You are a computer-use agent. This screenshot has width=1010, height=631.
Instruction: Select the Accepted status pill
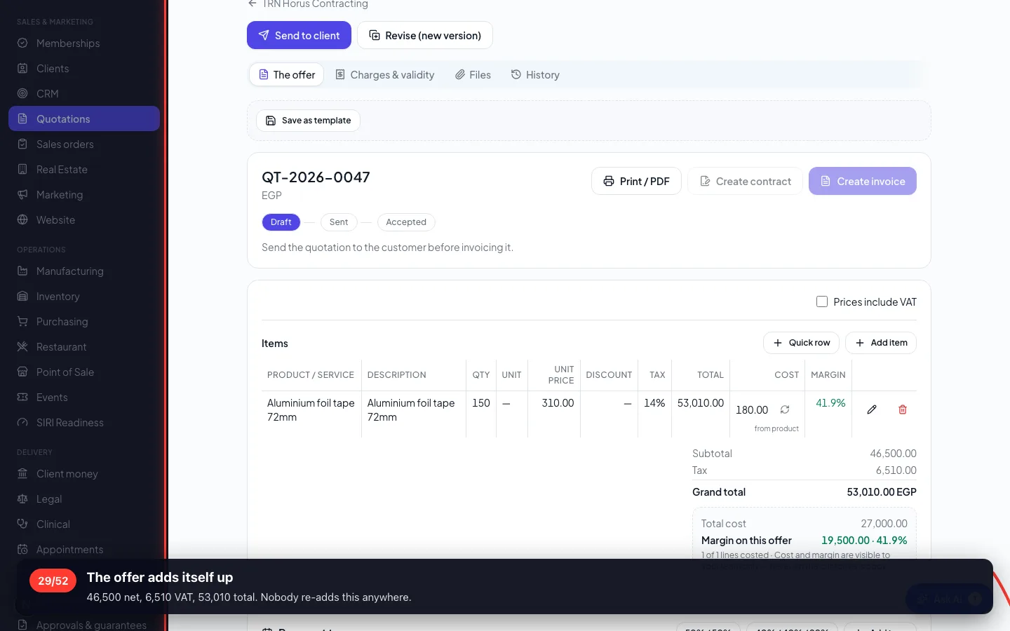pos(406,222)
